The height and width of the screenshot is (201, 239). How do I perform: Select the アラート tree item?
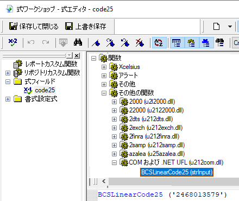click(x=128, y=76)
